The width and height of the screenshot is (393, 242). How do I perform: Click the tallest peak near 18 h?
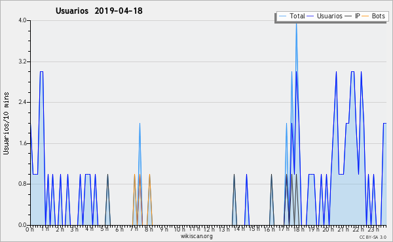(296, 24)
